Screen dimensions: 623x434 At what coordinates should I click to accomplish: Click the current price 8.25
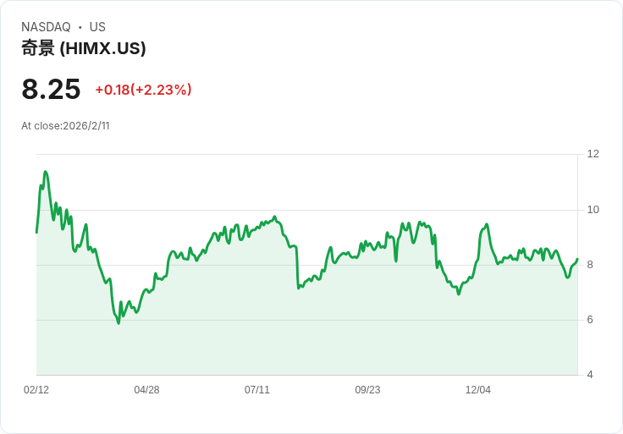pos(51,89)
